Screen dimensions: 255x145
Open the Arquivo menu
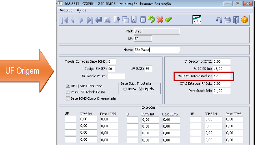(x=66, y=10)
